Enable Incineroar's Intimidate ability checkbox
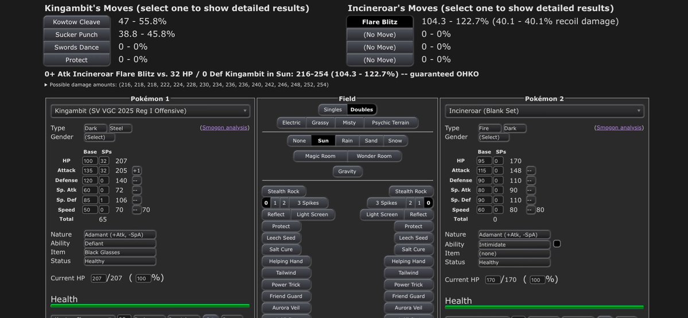The width and height of the screenshot is (688, 318). [557, 244]
